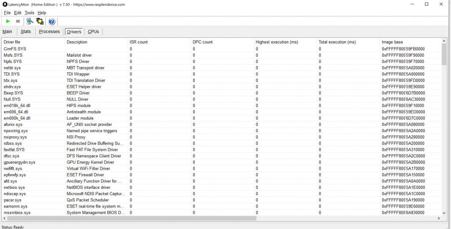Sort by ISR count column header
Image resolution: width=451 pixels, height=229 pixels.
159,42
